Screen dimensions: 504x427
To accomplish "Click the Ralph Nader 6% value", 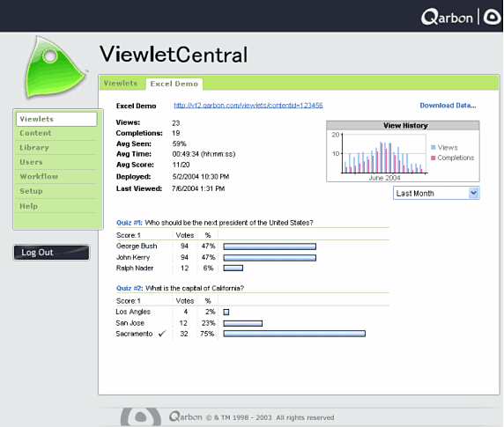I will (x=208, y=268).
